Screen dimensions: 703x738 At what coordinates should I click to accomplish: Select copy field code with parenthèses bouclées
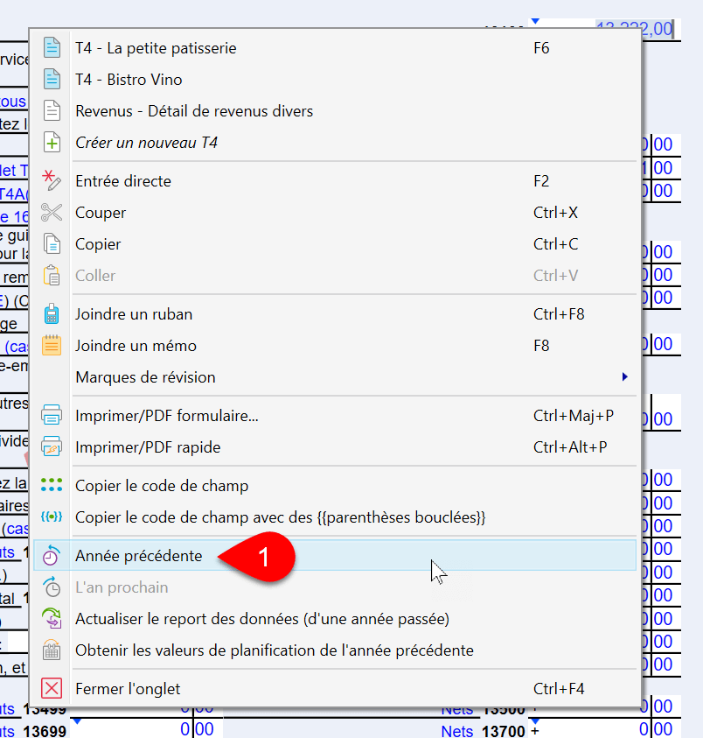point(334,517)
